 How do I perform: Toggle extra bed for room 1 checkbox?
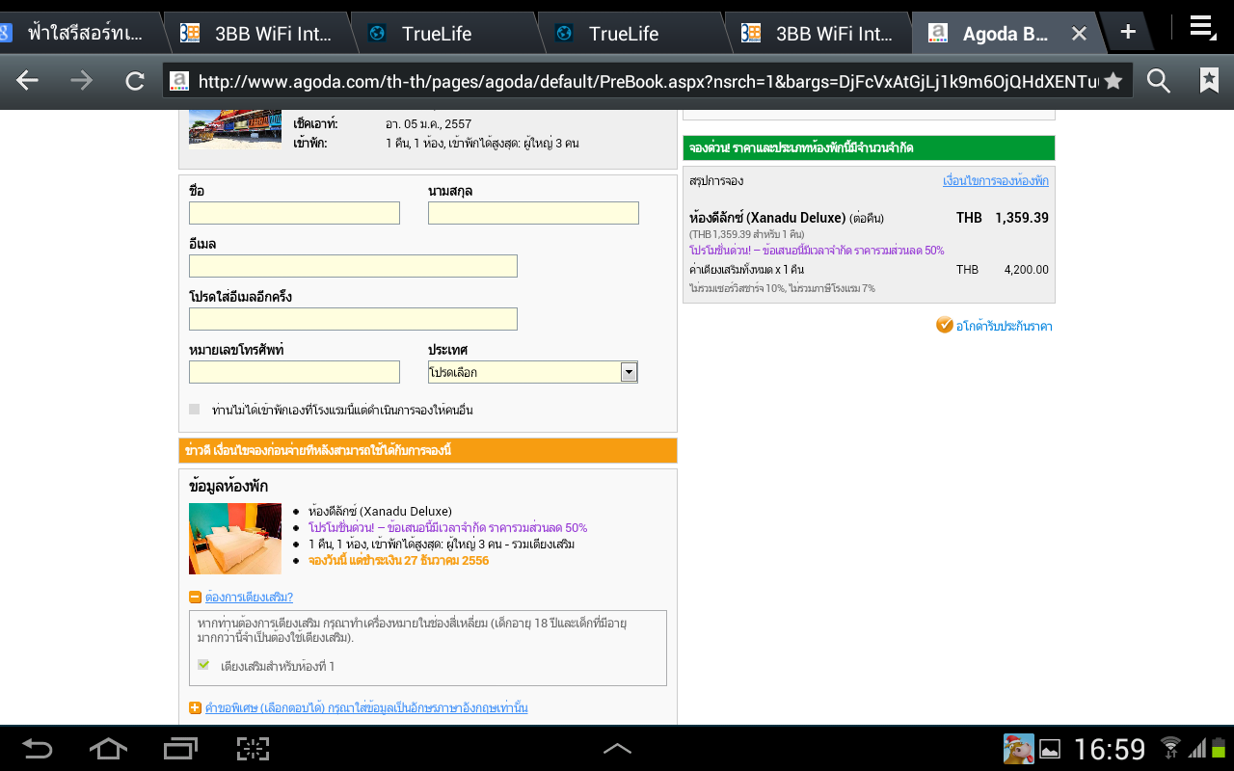(x=203, y=665)
